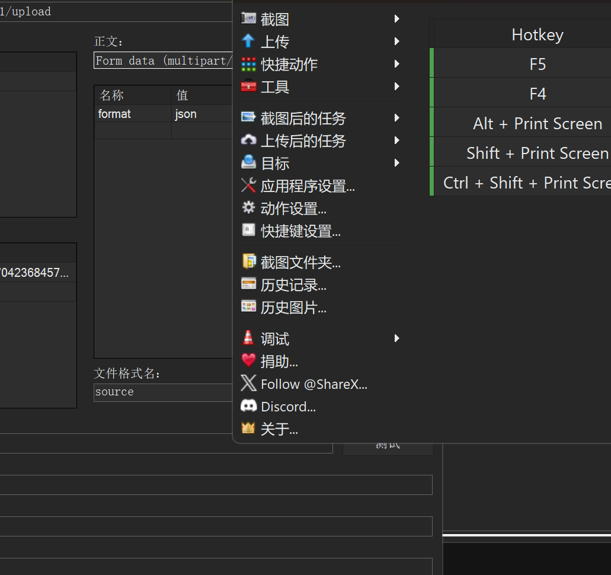Click the 捐助 donate entry

(279, 362)
